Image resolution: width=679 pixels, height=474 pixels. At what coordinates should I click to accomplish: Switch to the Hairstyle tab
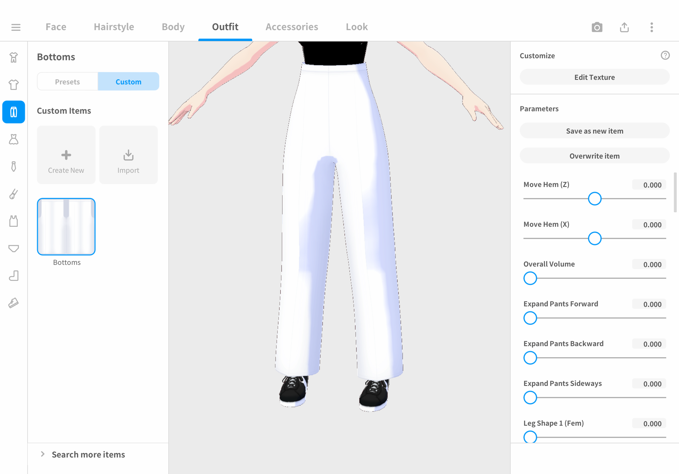pyautogui.click(x=114, y=27)
